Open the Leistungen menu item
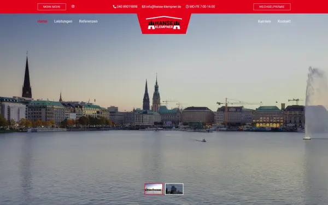Viewport: 328px width, 205px height. pyautogui.click(x=63, y=21)
